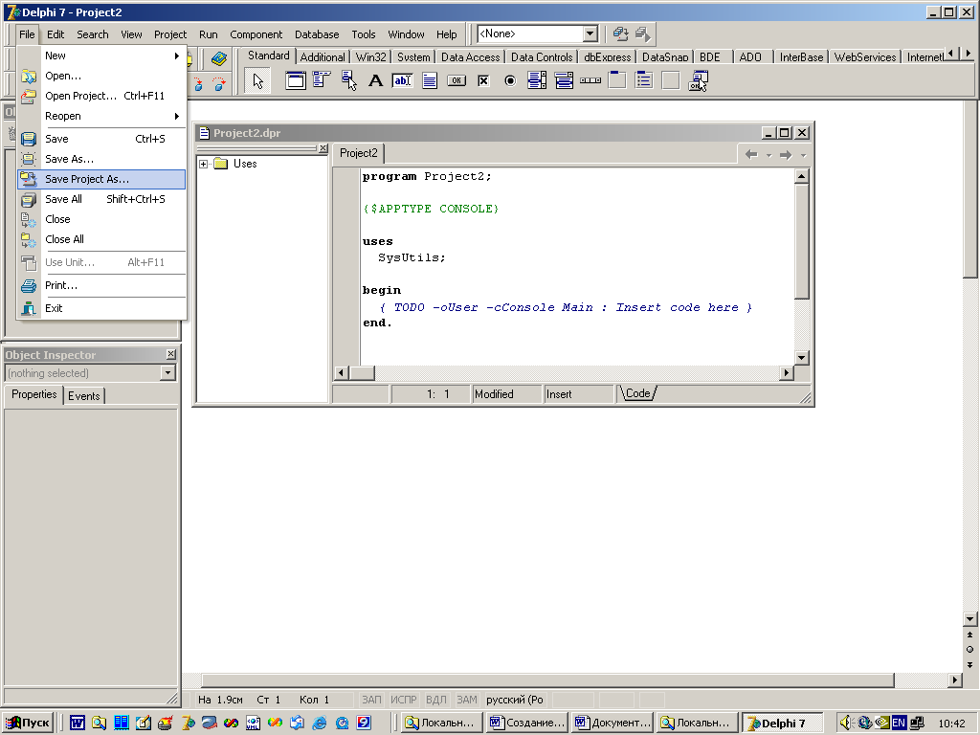Click the help book toolbar icon
The width and height of the screenshot is (980, 735).
point(219,59)
